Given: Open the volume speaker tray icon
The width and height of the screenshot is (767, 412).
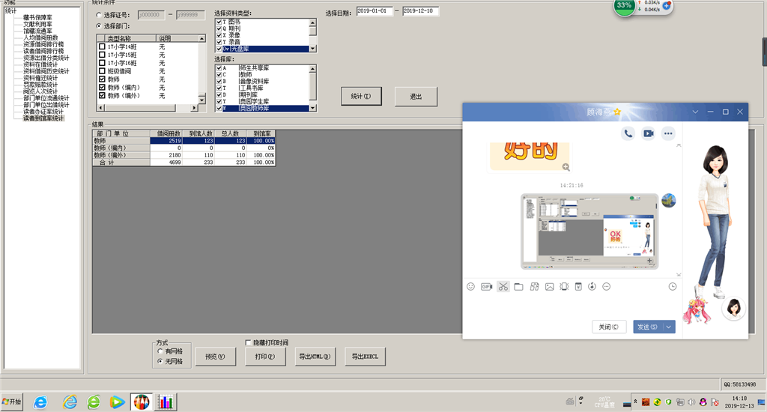Looking at the screenshot, I should click(x=691, y=402).
